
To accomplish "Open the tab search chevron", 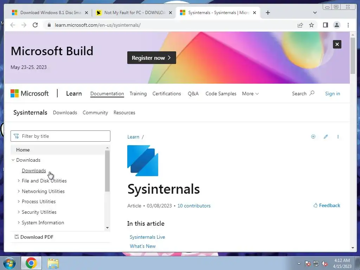I will tap(315, 13).
